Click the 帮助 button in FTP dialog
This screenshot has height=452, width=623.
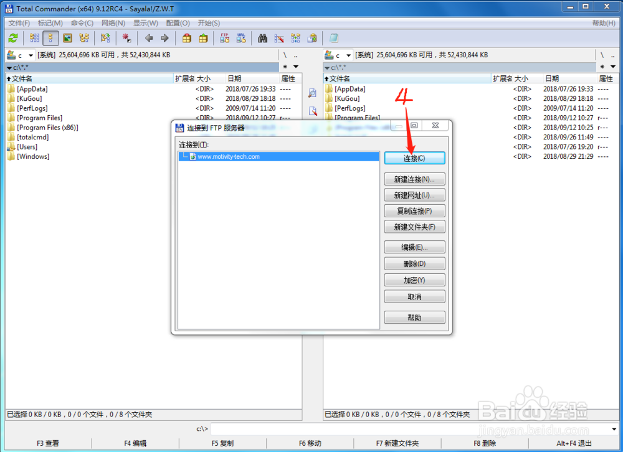(414, 318)
